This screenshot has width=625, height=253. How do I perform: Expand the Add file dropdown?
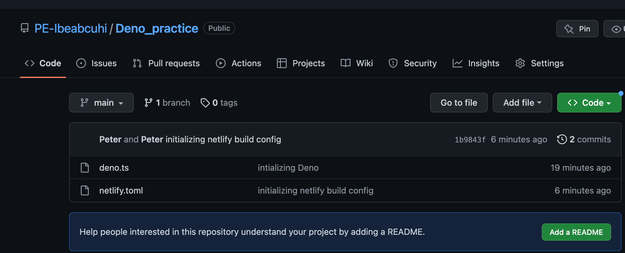(x=522, y=103)
